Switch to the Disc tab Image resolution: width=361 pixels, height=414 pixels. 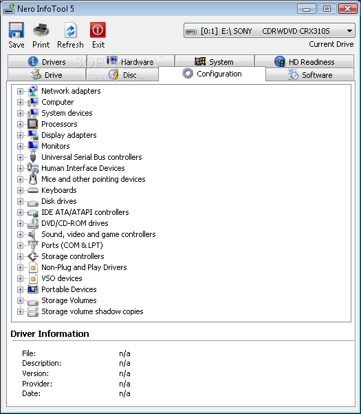click(x=122, y=74)
